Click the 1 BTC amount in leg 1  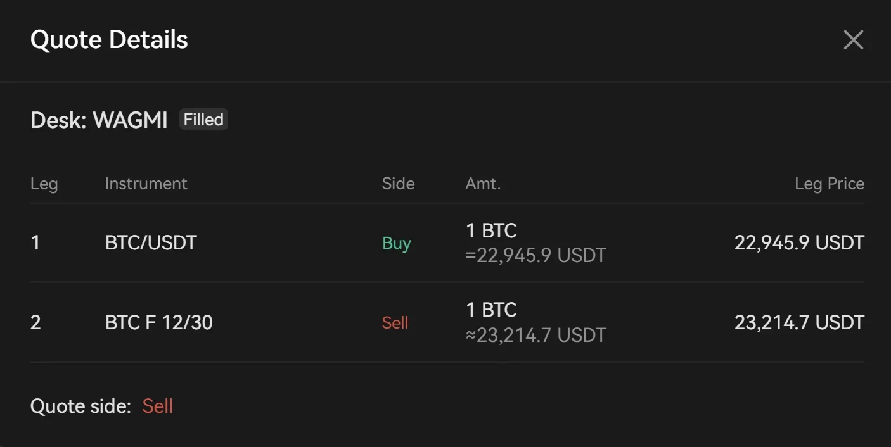point(491,230)
